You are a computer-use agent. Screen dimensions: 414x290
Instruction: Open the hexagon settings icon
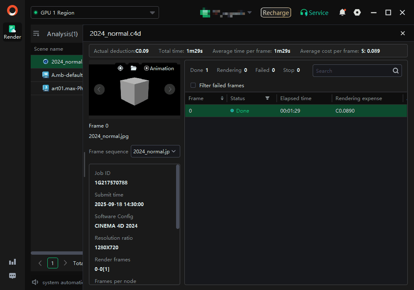click(x=357, y=12)
